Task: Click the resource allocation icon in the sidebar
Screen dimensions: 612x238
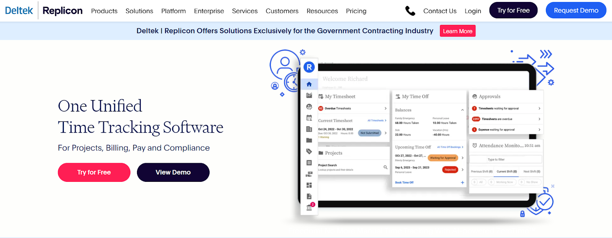Action: point(309,174)
